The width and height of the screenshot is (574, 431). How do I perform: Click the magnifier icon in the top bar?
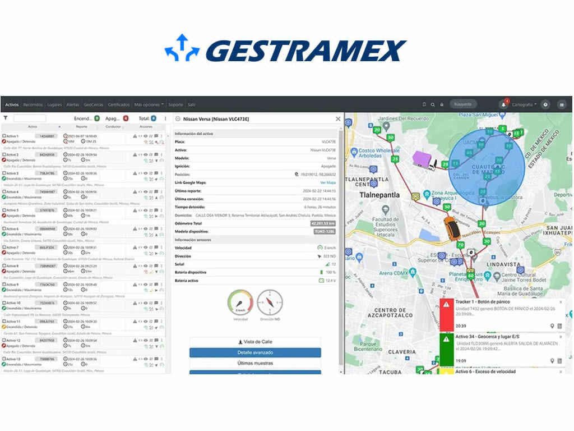pos(433,104)
